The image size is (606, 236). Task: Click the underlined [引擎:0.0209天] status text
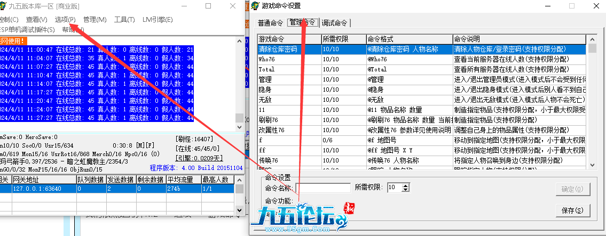(x=199, y=158)
